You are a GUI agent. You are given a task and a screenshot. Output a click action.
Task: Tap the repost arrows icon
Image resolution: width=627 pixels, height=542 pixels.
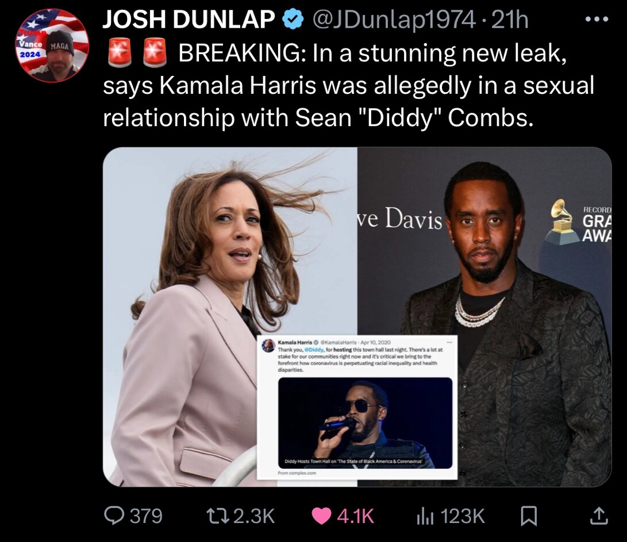(218, 516)
